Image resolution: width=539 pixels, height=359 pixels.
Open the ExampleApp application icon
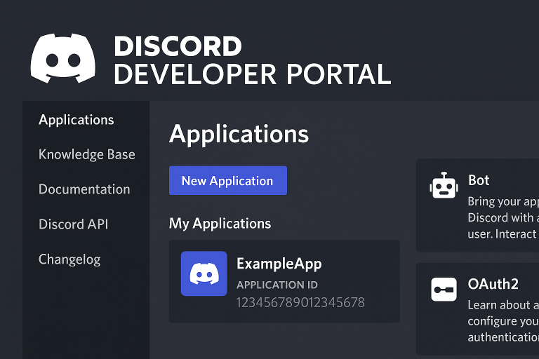coord(204,273)
